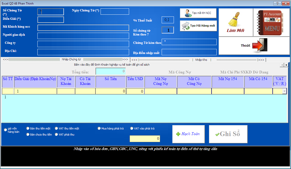Click the Số Chứng Từ input field
This screenshot has width=291, height=169.
point(50,11)
